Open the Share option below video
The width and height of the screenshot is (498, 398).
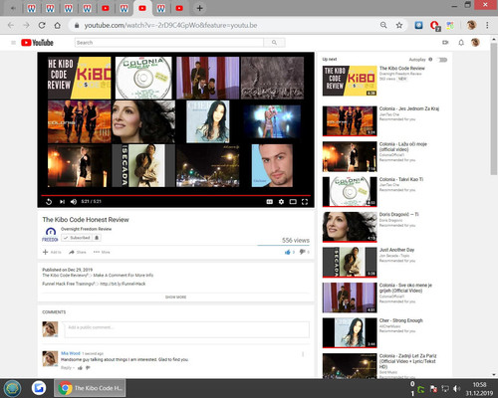click(x=78, y=252)
